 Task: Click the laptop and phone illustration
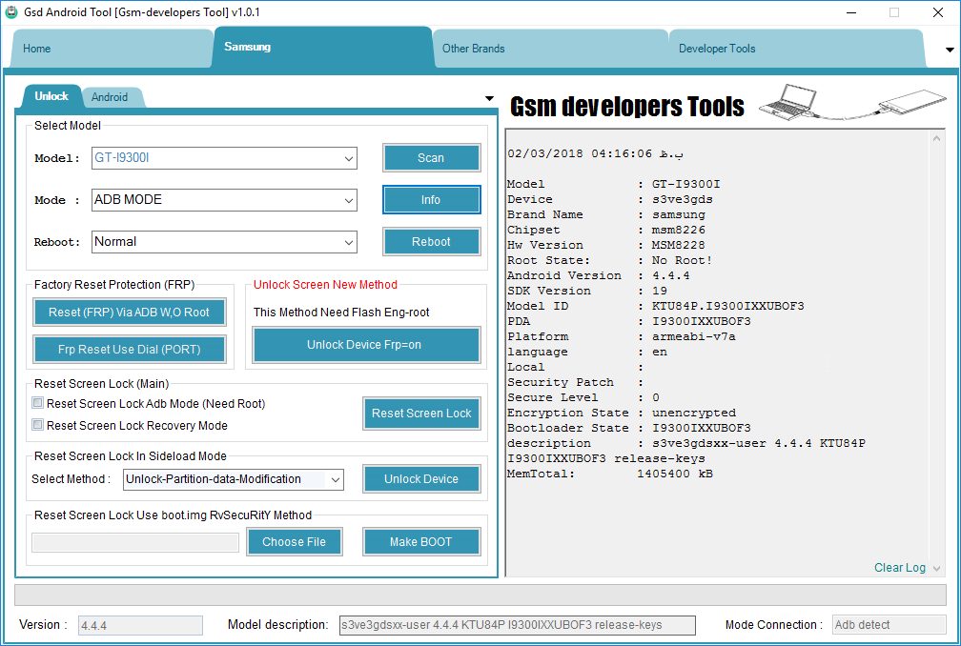(x=852, y=103)
